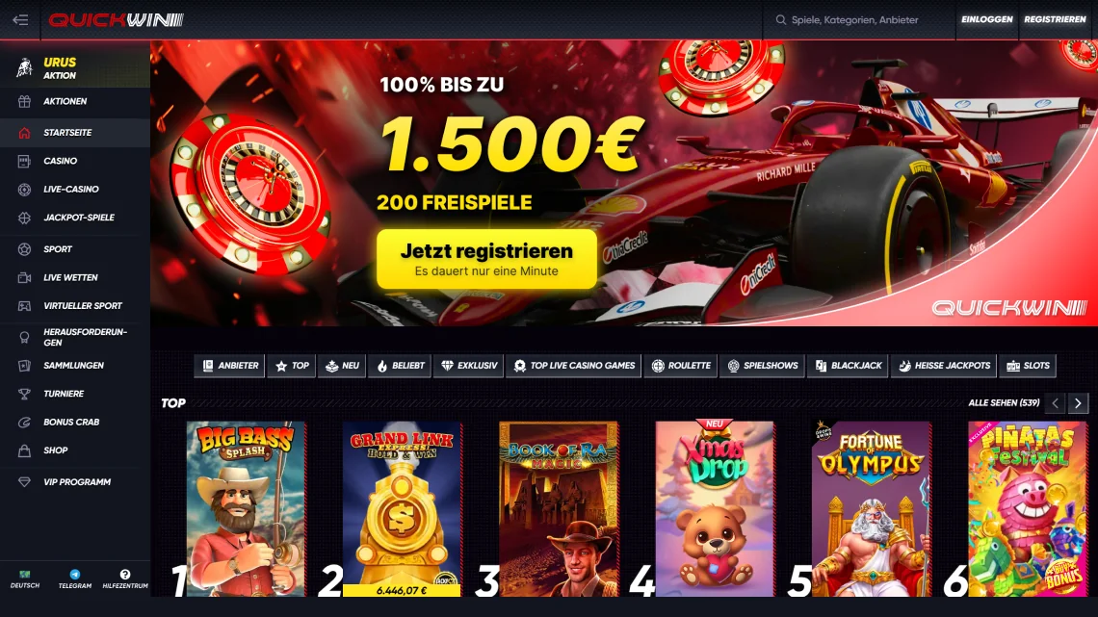Click the Live-Casino chip icon in the sidebar
This screenshot has height=617, width=1098.
tap(24, 190)
